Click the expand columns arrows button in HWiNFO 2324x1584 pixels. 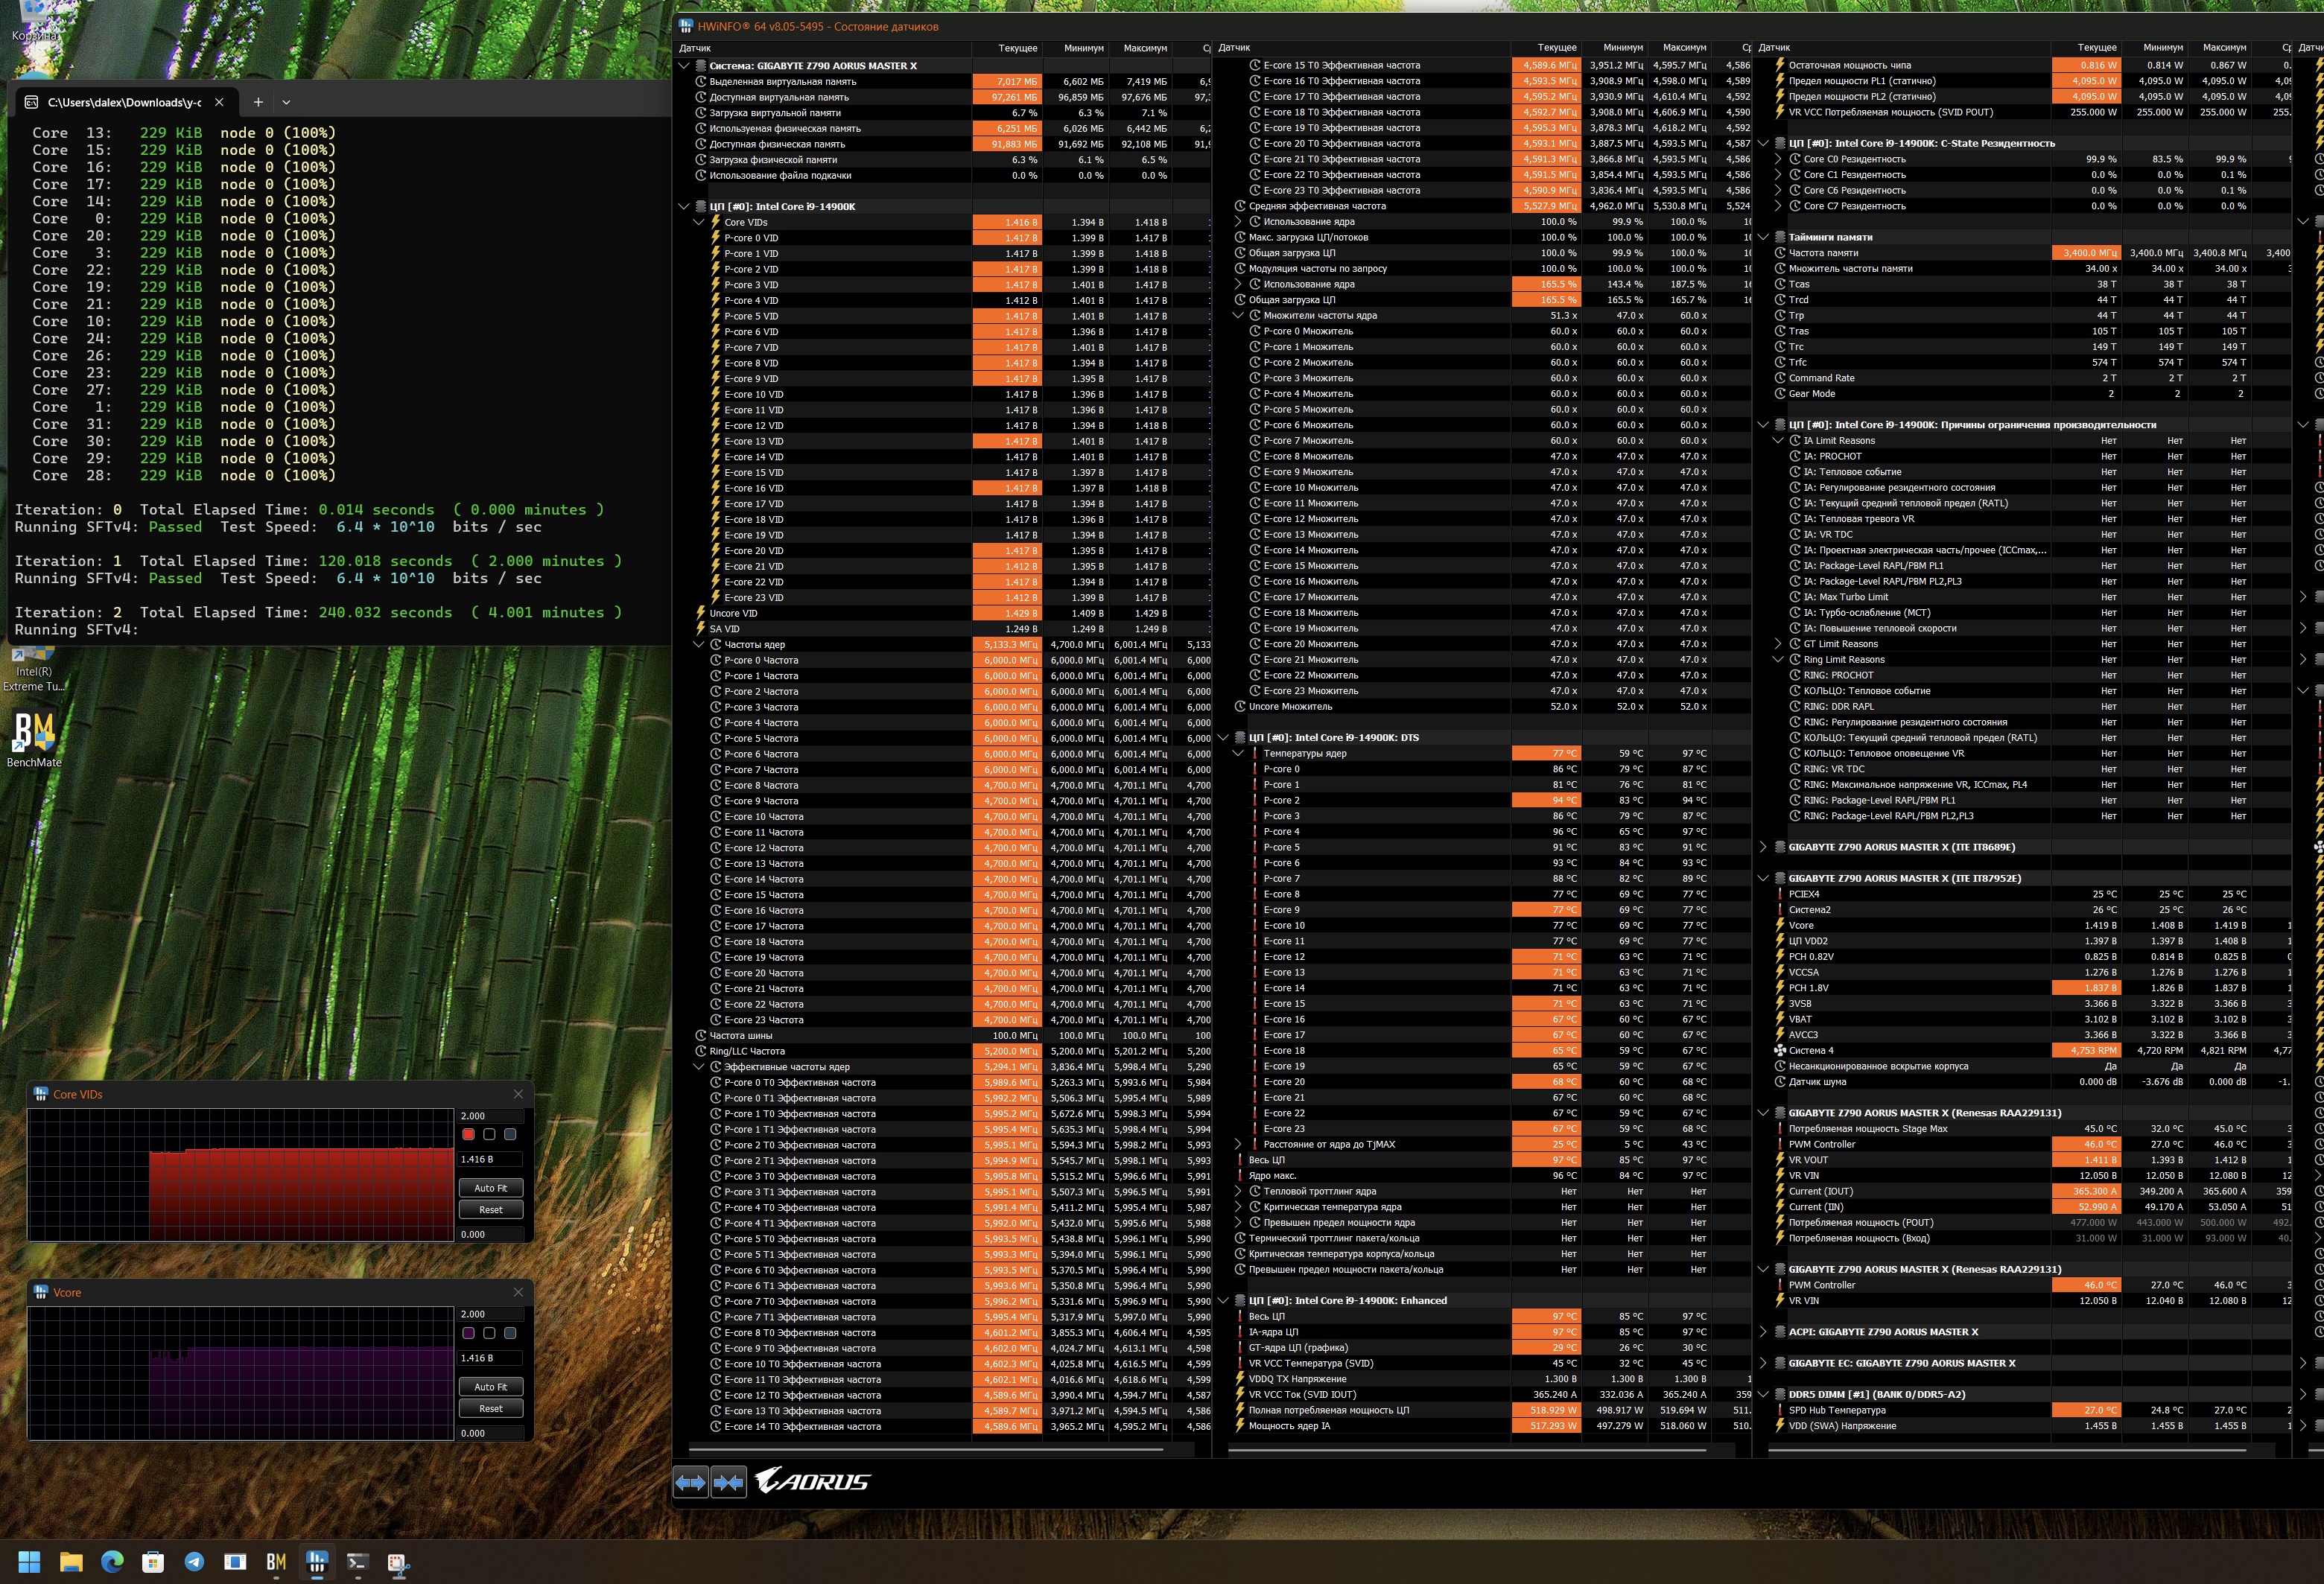tap(690, 1482)
